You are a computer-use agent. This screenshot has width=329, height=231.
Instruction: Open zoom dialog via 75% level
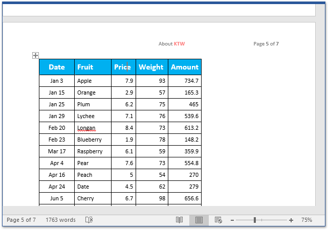coord(306,220)
